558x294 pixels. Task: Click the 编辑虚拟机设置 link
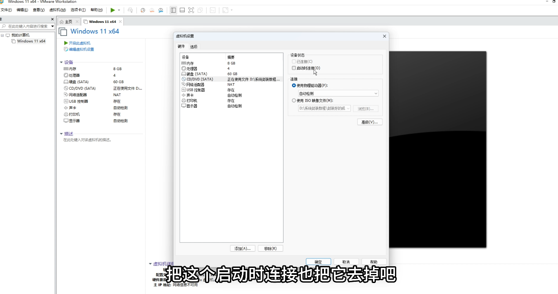(x=81, y=49)
